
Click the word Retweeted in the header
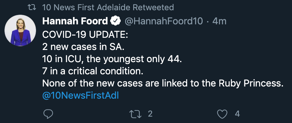click(x=153, y=7)
